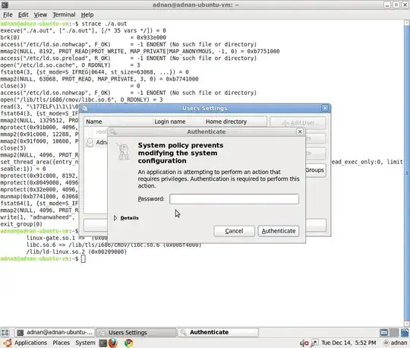The height and width of the screenshot is (348, 410).
Task: Open the Terminal menu in menu bar
Action: tap(64, 14)
